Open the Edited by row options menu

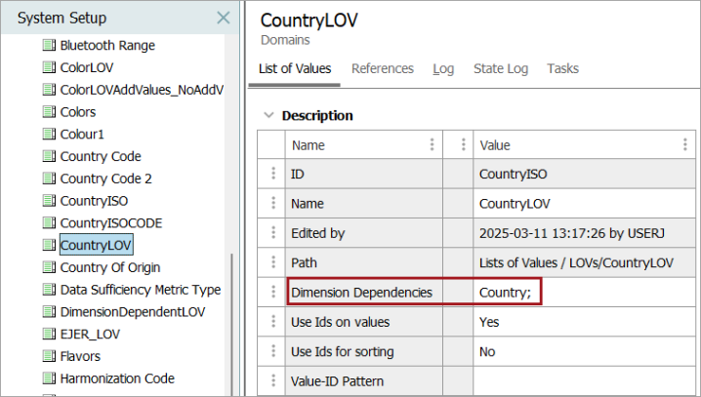pyautogui.click(x=273, y=233)
